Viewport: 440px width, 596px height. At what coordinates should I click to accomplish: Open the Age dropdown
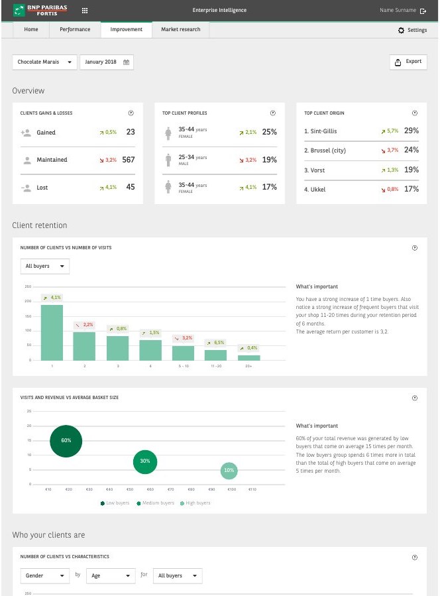(111, 575)
